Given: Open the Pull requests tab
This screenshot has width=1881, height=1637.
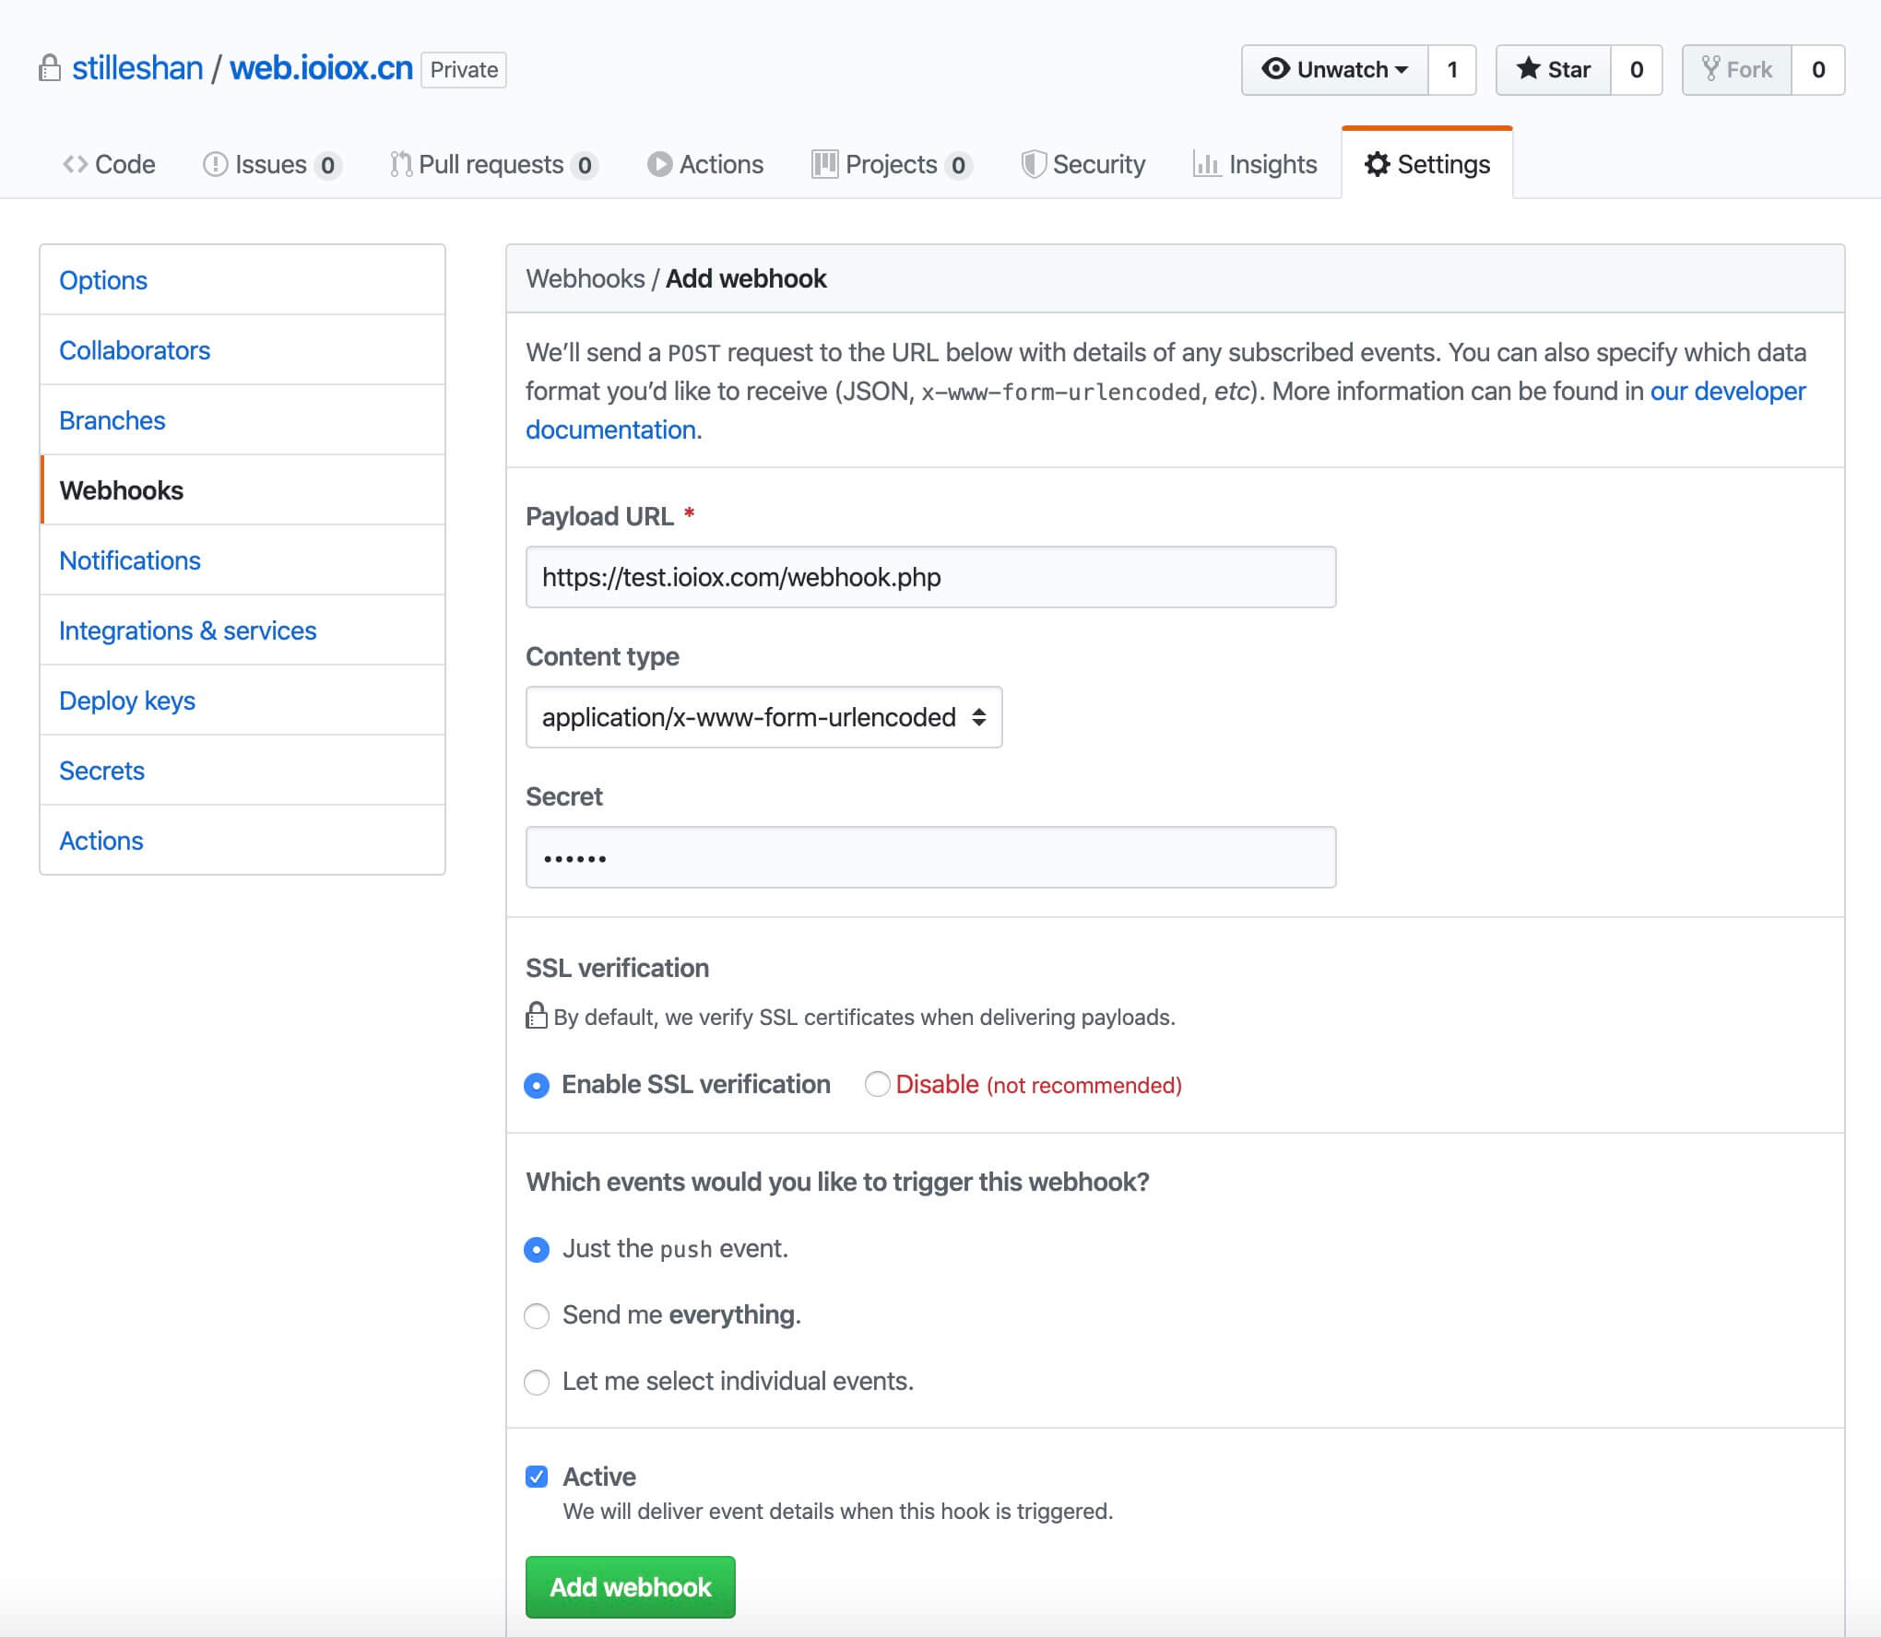Looking at the screenshot, I should coord(494,164).
